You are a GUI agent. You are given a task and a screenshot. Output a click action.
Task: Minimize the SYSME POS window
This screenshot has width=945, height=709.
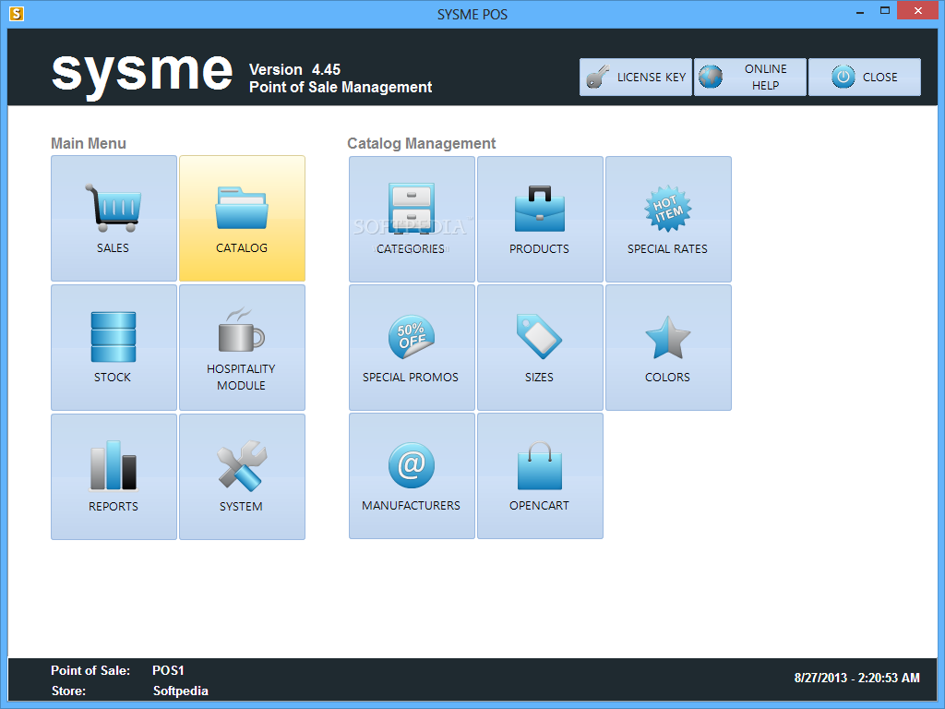tap(860, 11)
